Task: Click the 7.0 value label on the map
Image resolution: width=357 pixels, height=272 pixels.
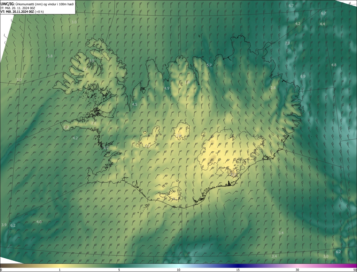Action: [287, 43]
